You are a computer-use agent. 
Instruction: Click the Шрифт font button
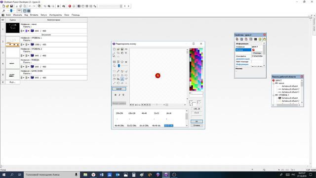(119, 89)
